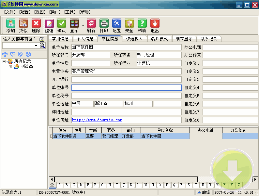
Task: Click the search magnifier icon beside keyword box
Action: tap(42, 46)
